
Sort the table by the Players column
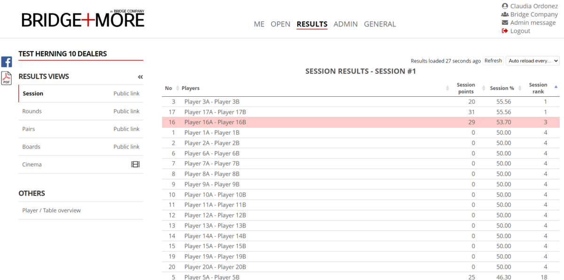(191, 88)
